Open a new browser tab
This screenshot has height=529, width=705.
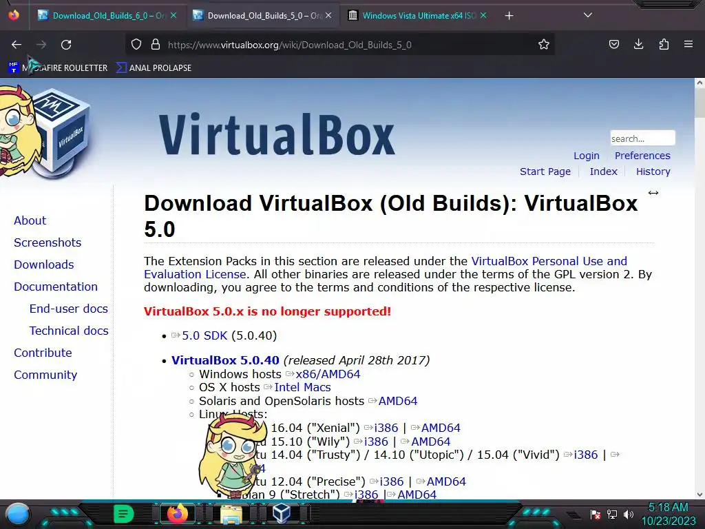click(509, 16)
